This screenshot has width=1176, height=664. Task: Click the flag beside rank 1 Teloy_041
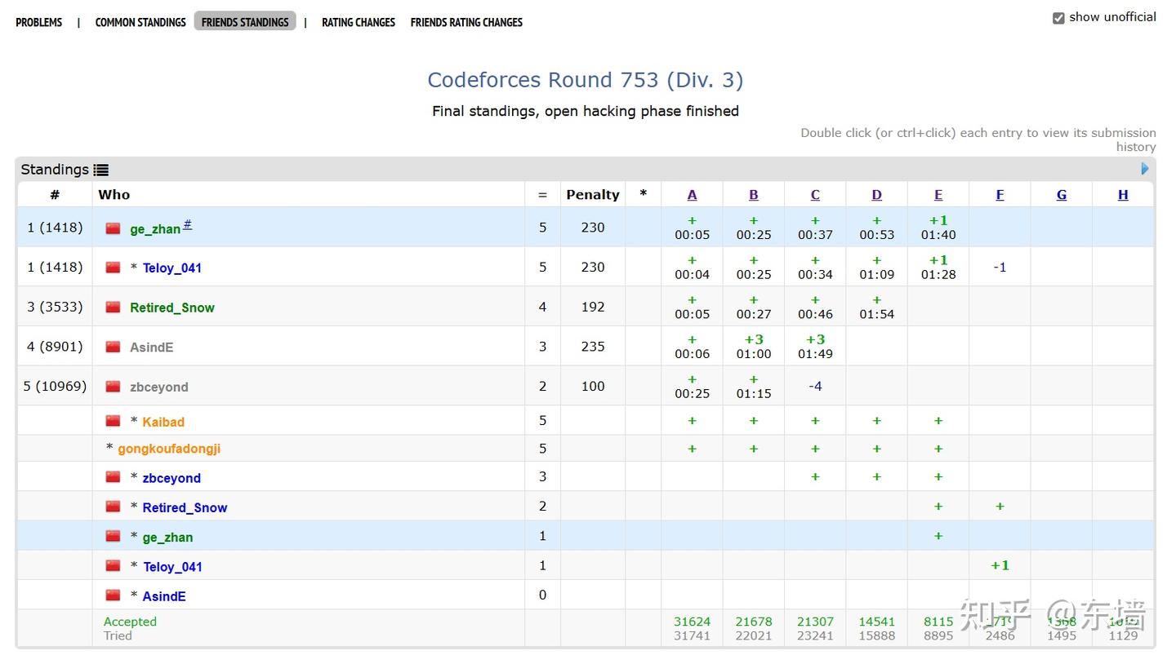(113, 267)
